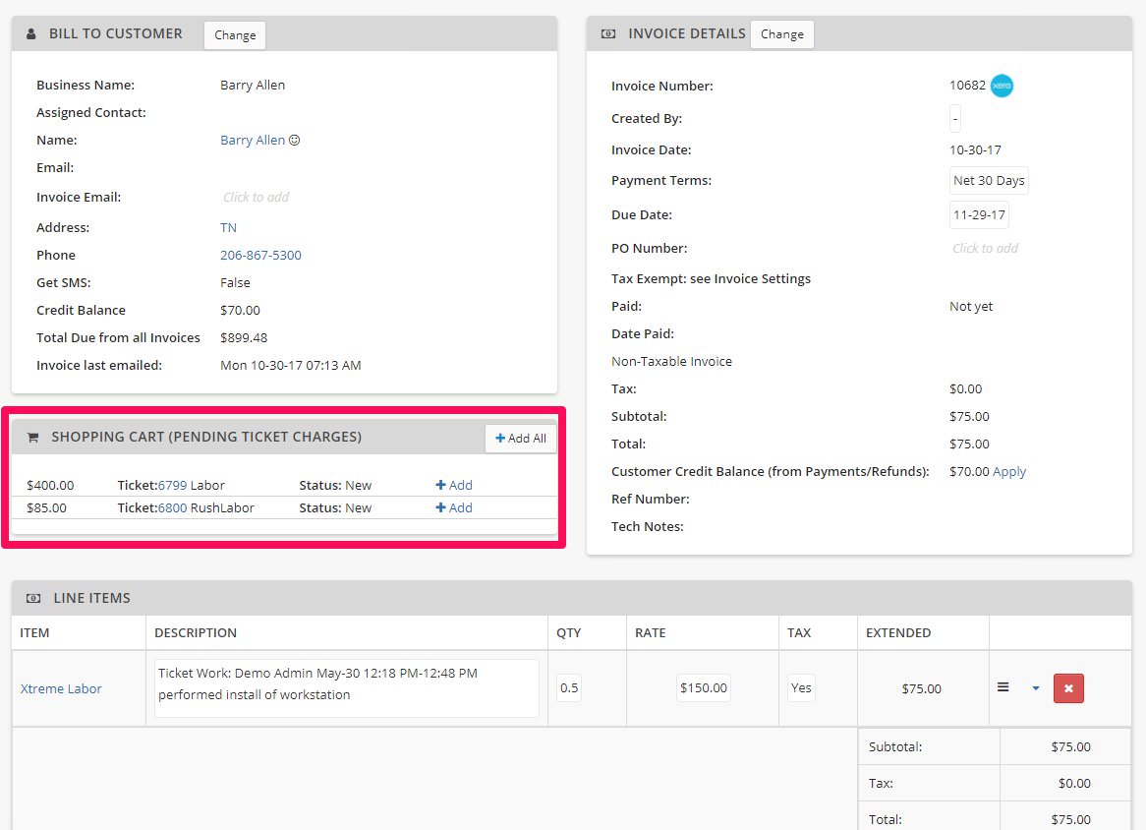Click the person icon on Bill To Customer panel
Screen dimensions: 1146x830
(31, 32)
